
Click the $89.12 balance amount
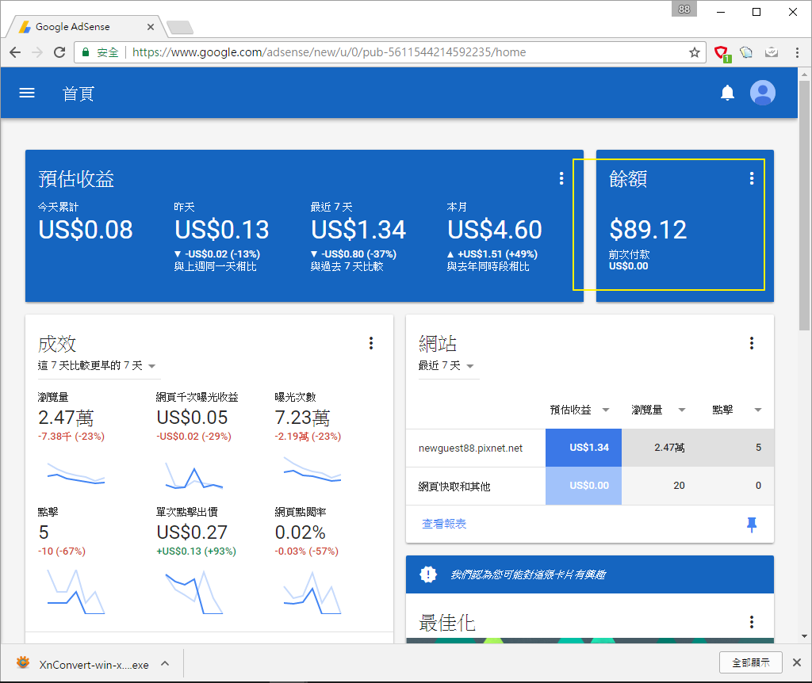[648, 229]
